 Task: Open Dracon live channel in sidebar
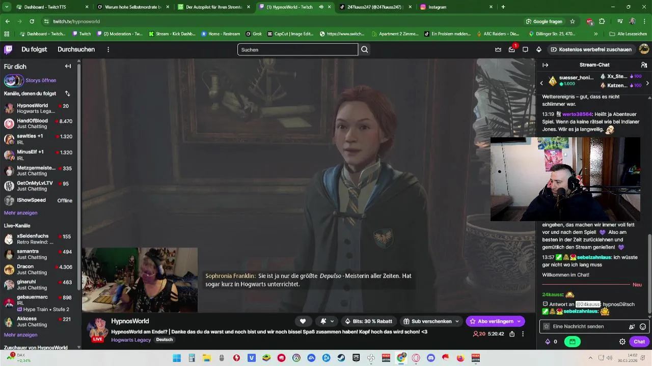point(39,269)
